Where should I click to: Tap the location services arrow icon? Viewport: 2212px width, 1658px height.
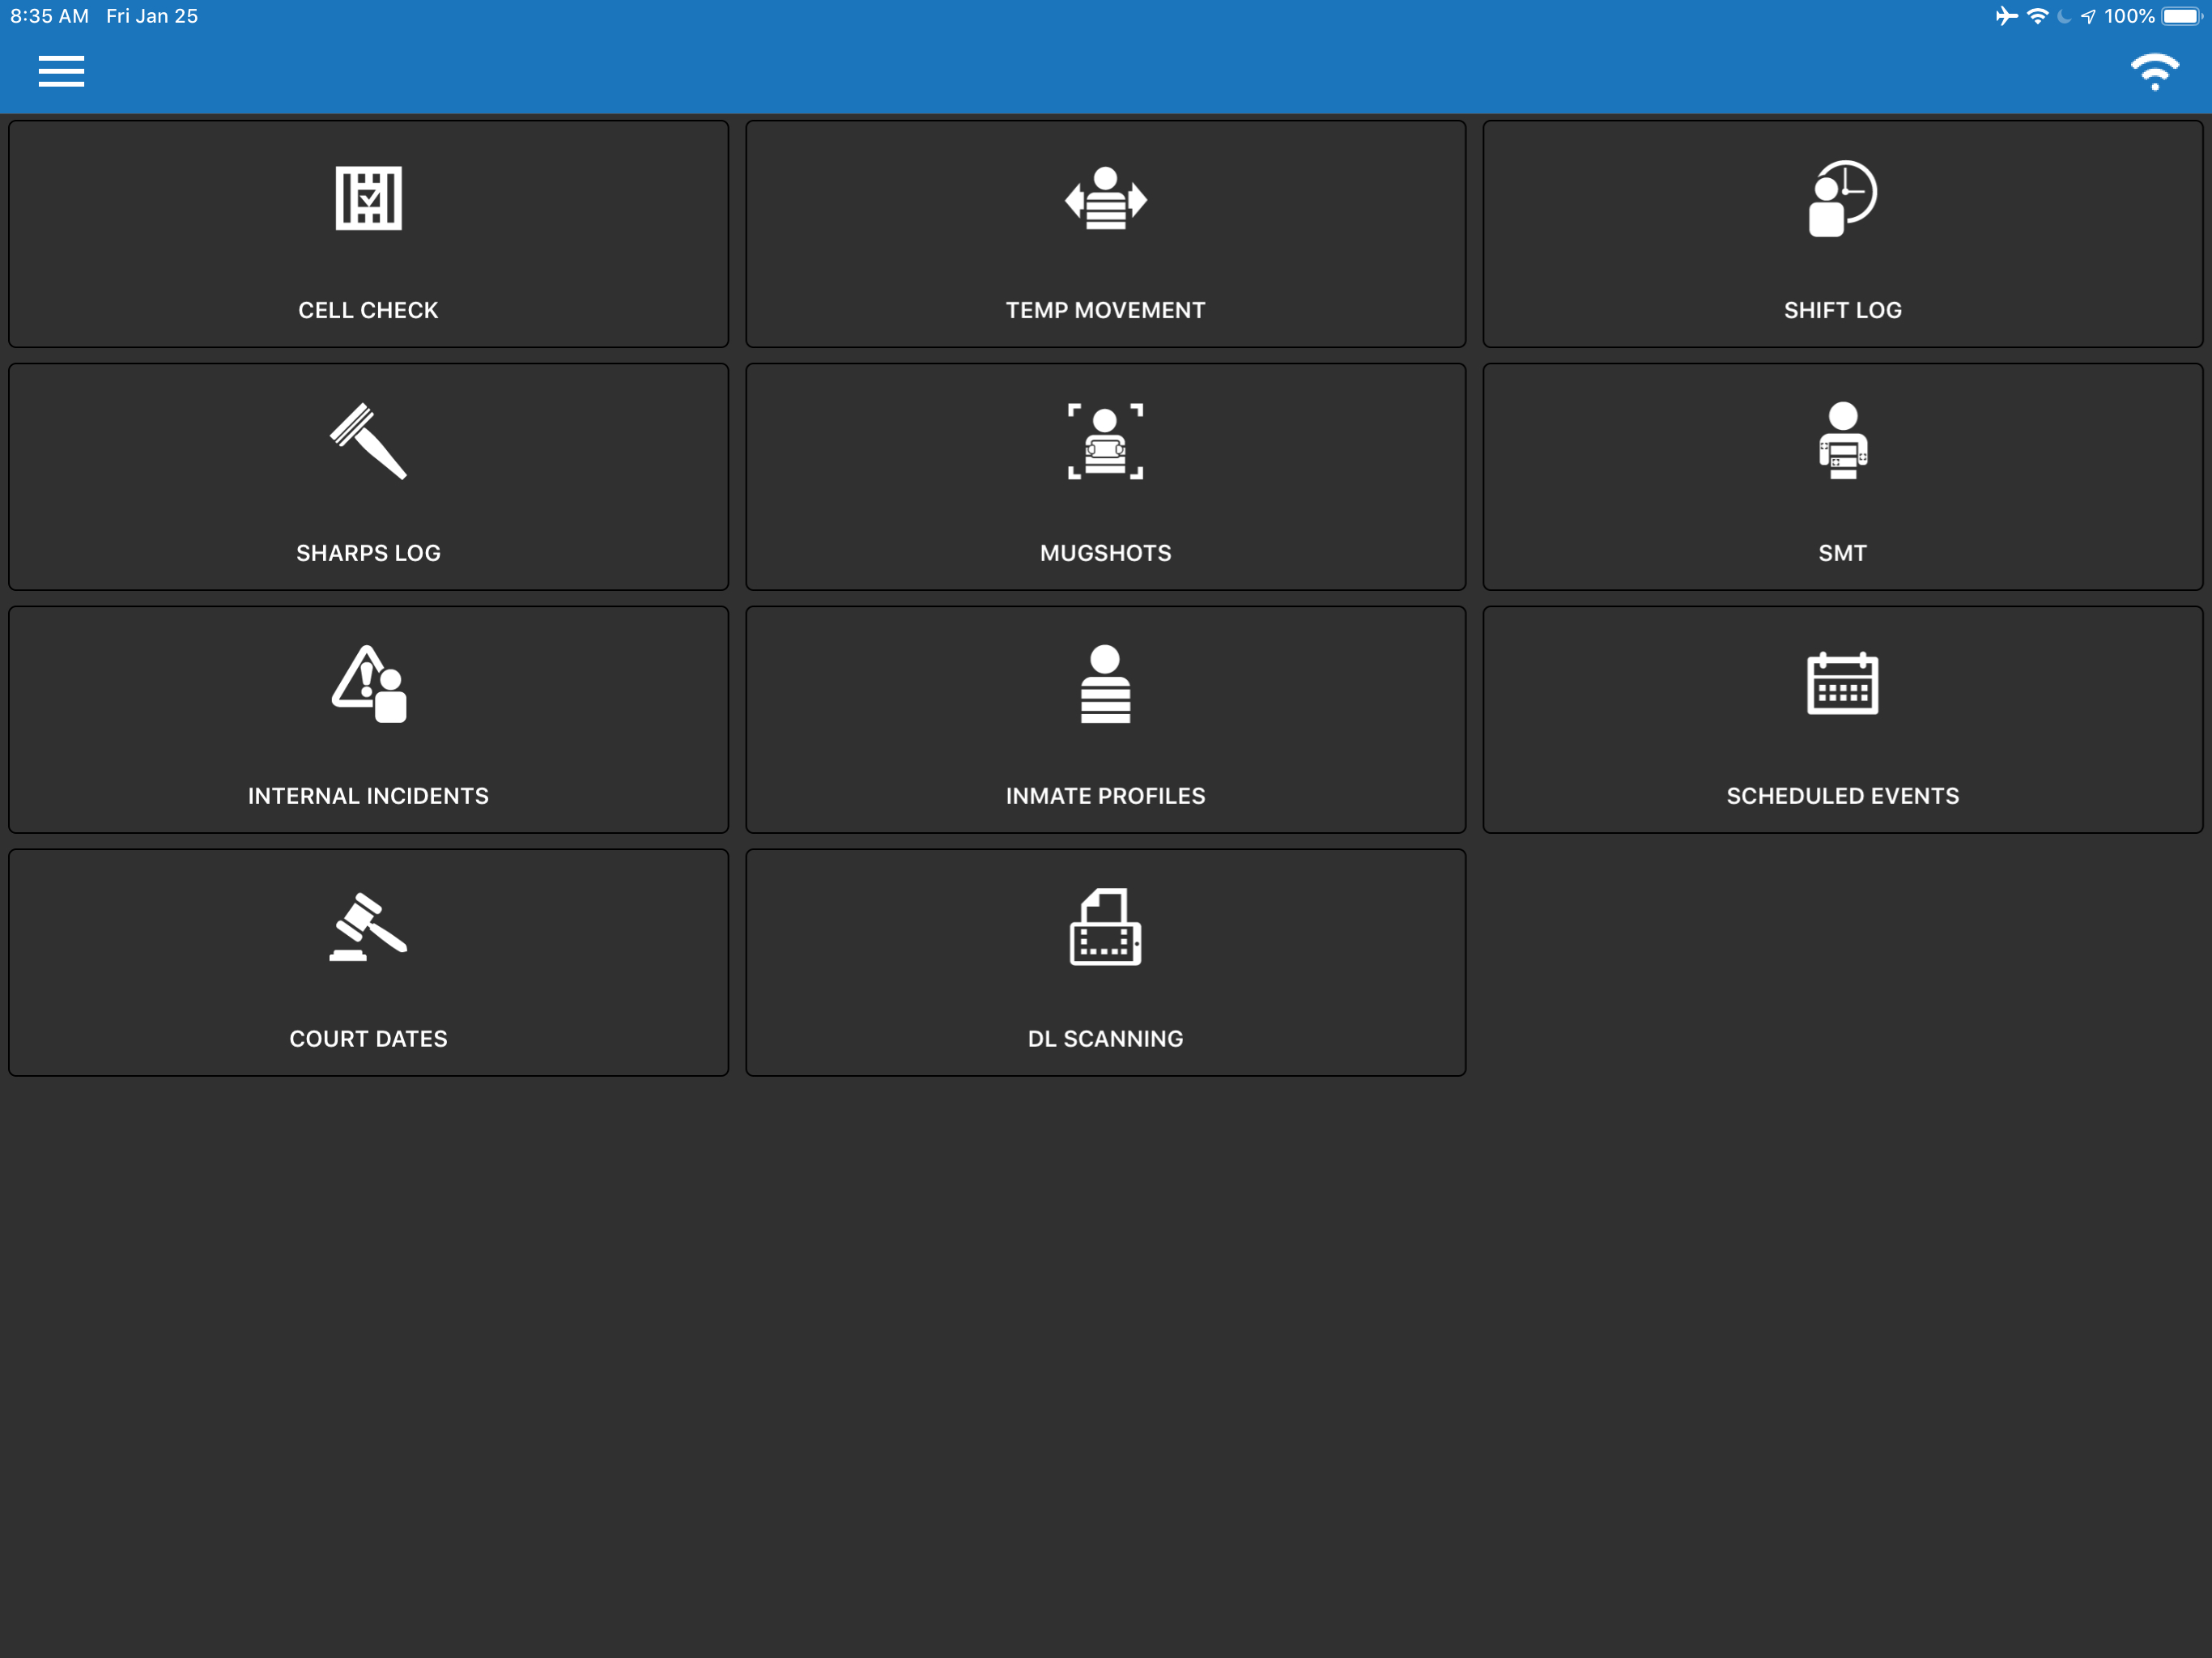point(2088,16)
